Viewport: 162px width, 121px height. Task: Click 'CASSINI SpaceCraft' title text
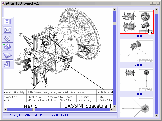(x=88, y=106)
